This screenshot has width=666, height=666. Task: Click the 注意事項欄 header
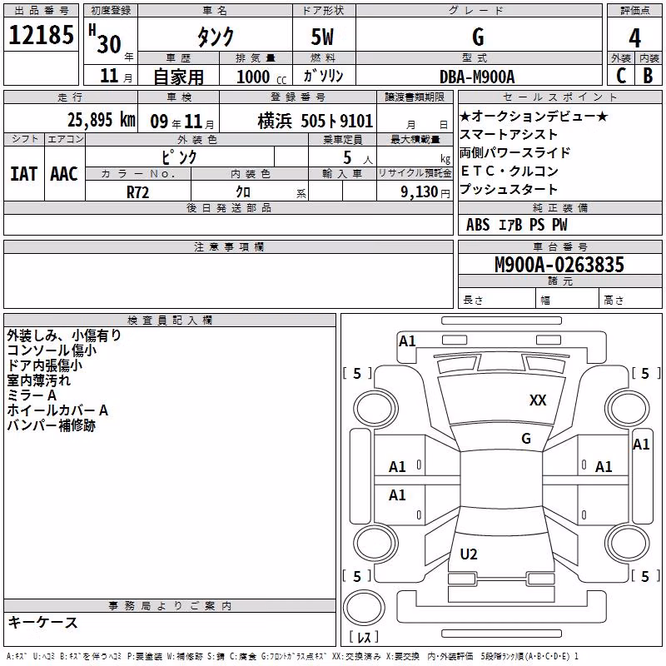point(228,246)
